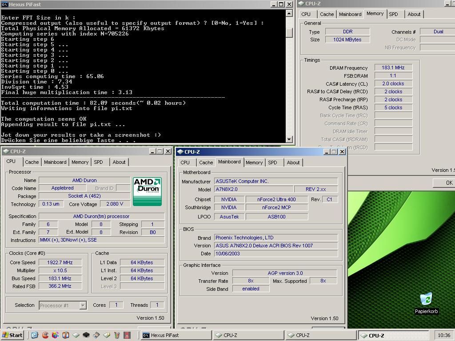Click the Core Voltage value 2.080 V
This screenshot has height=341, width=455.
pos(115,204)
